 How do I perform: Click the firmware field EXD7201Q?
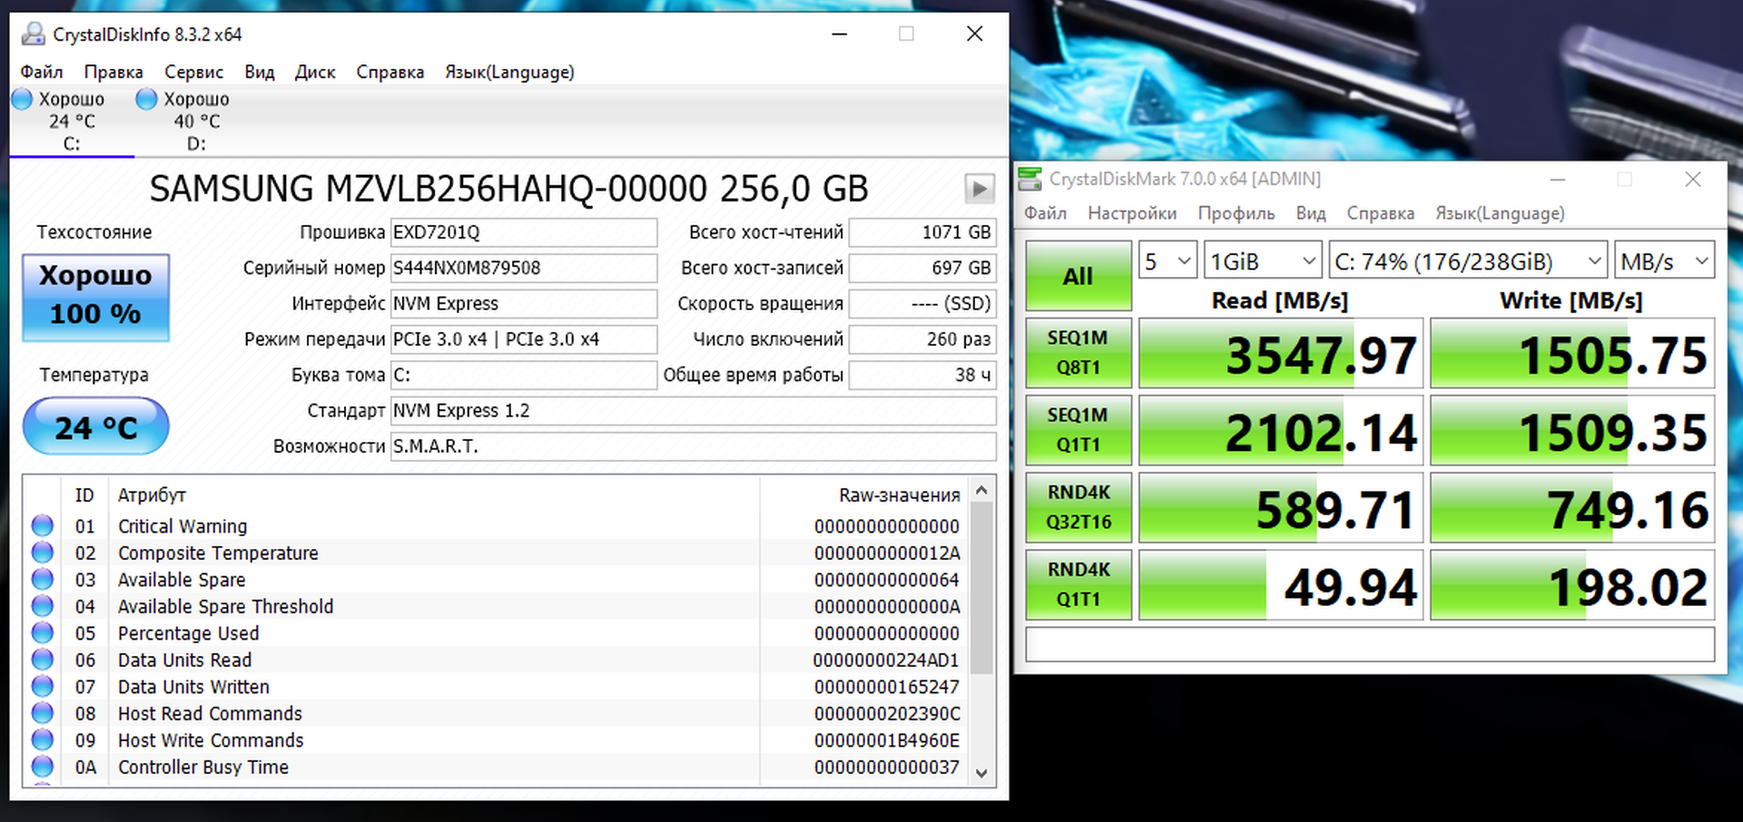(x=524, y=232)
